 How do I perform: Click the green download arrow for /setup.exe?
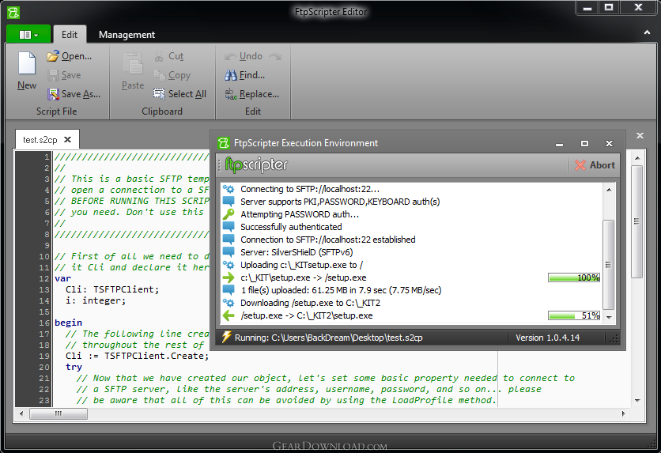tap(229, 315)
